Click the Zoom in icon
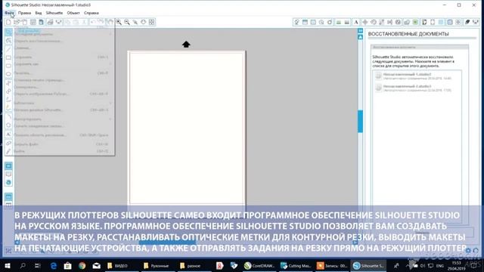The width and height of the screenshot is (484, 272). click(x=119, y=22)
